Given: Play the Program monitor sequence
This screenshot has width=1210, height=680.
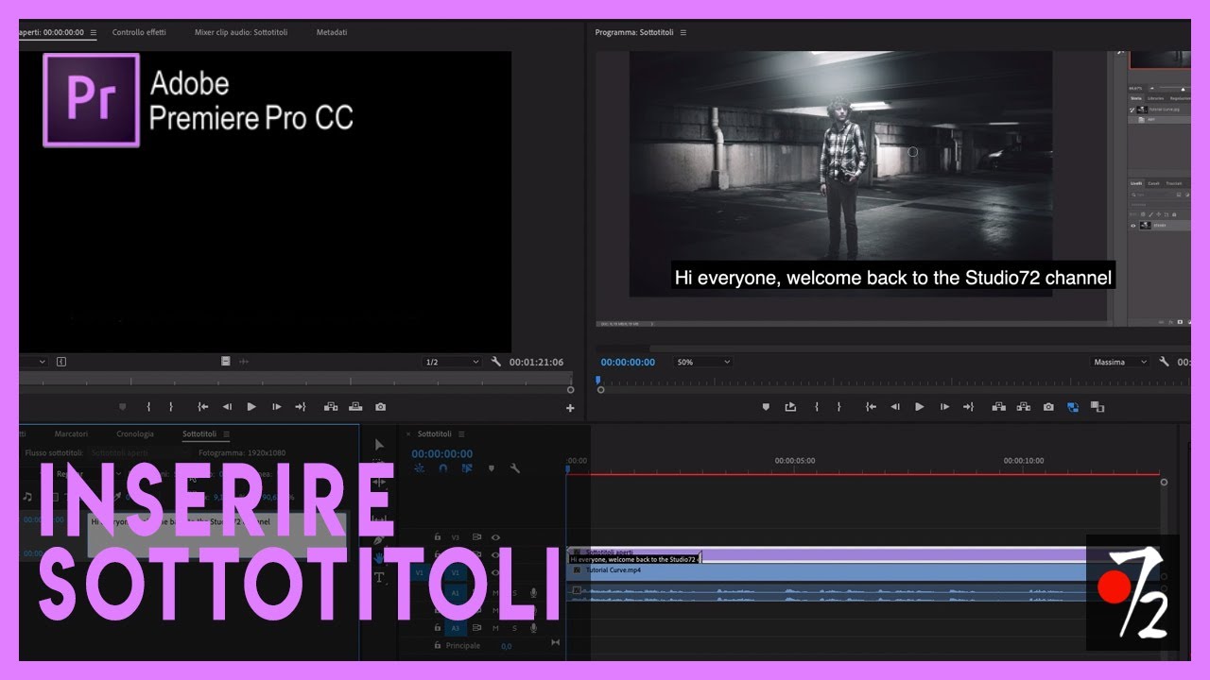Looking at the screenshot, I should (919, 407).
